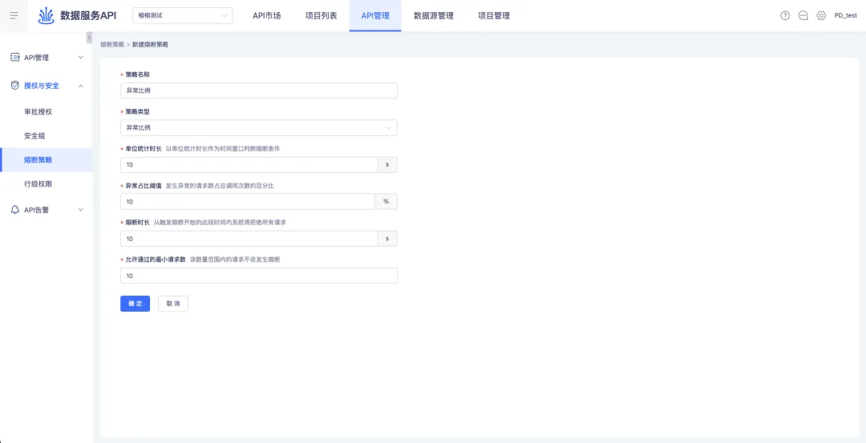Click the hint 以单位统计时长作为时间窗口判断熔断条件
The width and height of the screenshot is (866, 443).
click(x=223, y=148)
